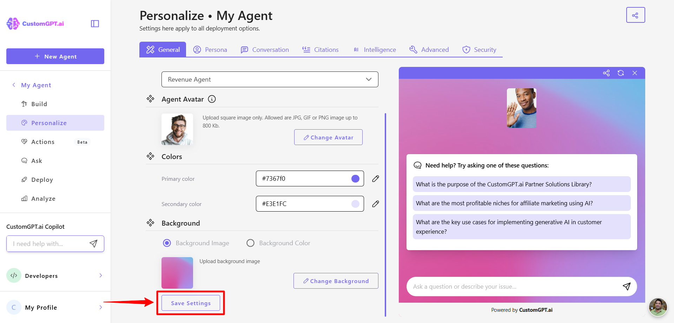Open the CustomGPT.ai powered-by link
Image resolution: width=674 pixels, height=323 pixels.
pos(536,310)
